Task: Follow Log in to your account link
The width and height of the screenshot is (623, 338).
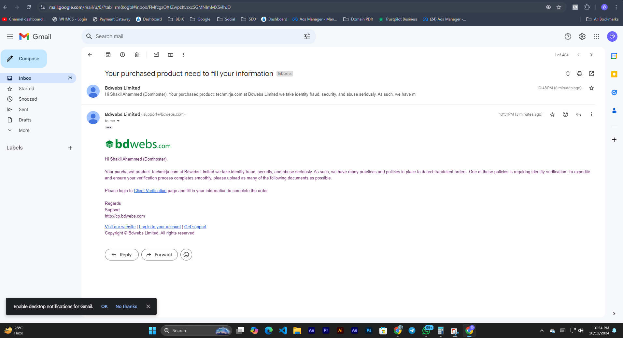Action: [160, 227]
